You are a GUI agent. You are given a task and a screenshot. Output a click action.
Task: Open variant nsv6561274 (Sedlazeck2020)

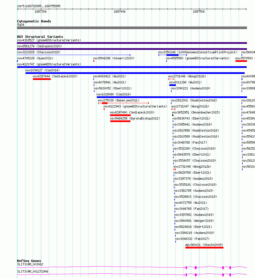[x=40, y=46]
